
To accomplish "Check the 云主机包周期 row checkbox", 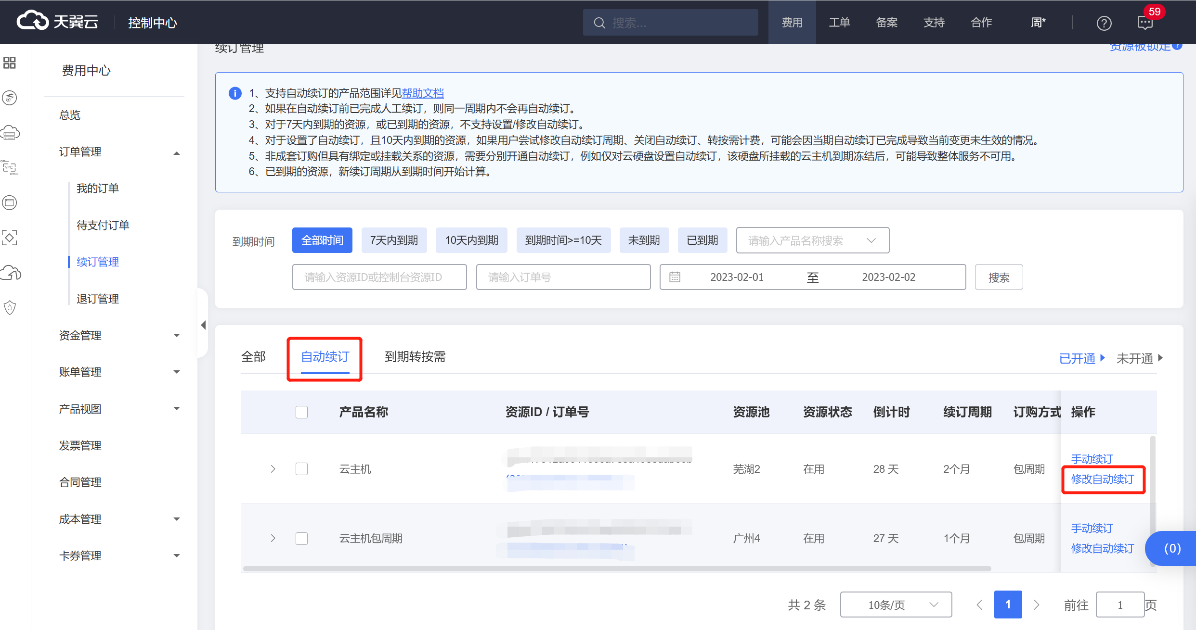I will [x=301, y=538].
